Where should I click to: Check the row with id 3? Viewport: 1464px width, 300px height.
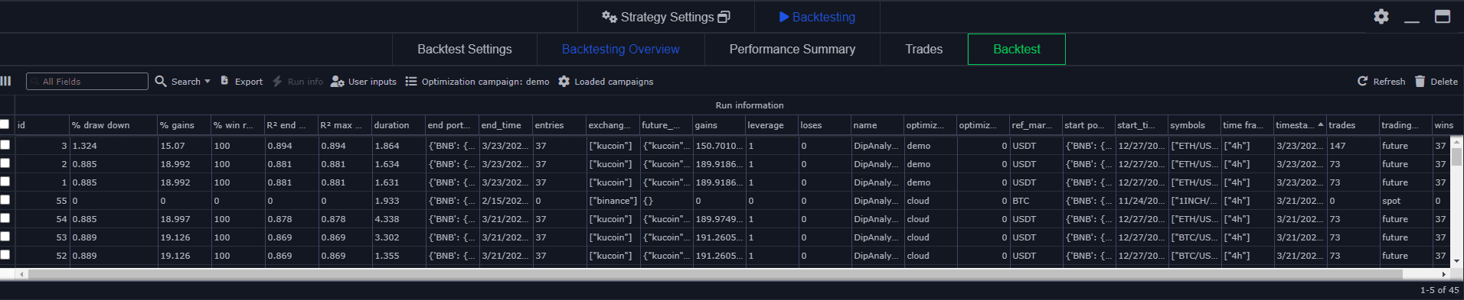coord(5,144)
